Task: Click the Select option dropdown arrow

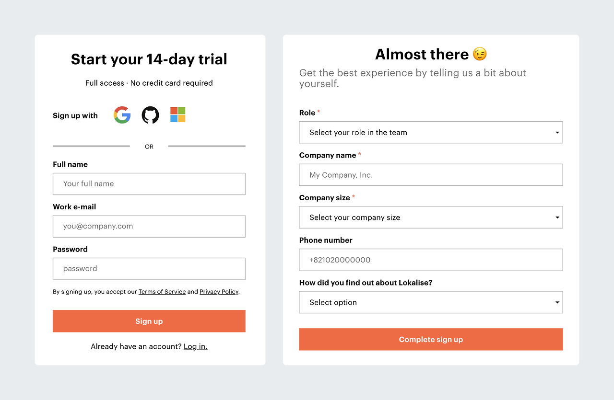Action: click(557, 303)
